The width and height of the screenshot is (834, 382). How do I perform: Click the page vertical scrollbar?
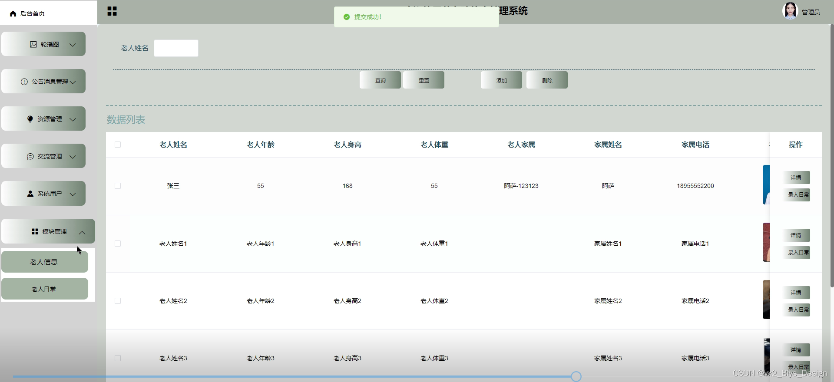(x=832, y=156)
